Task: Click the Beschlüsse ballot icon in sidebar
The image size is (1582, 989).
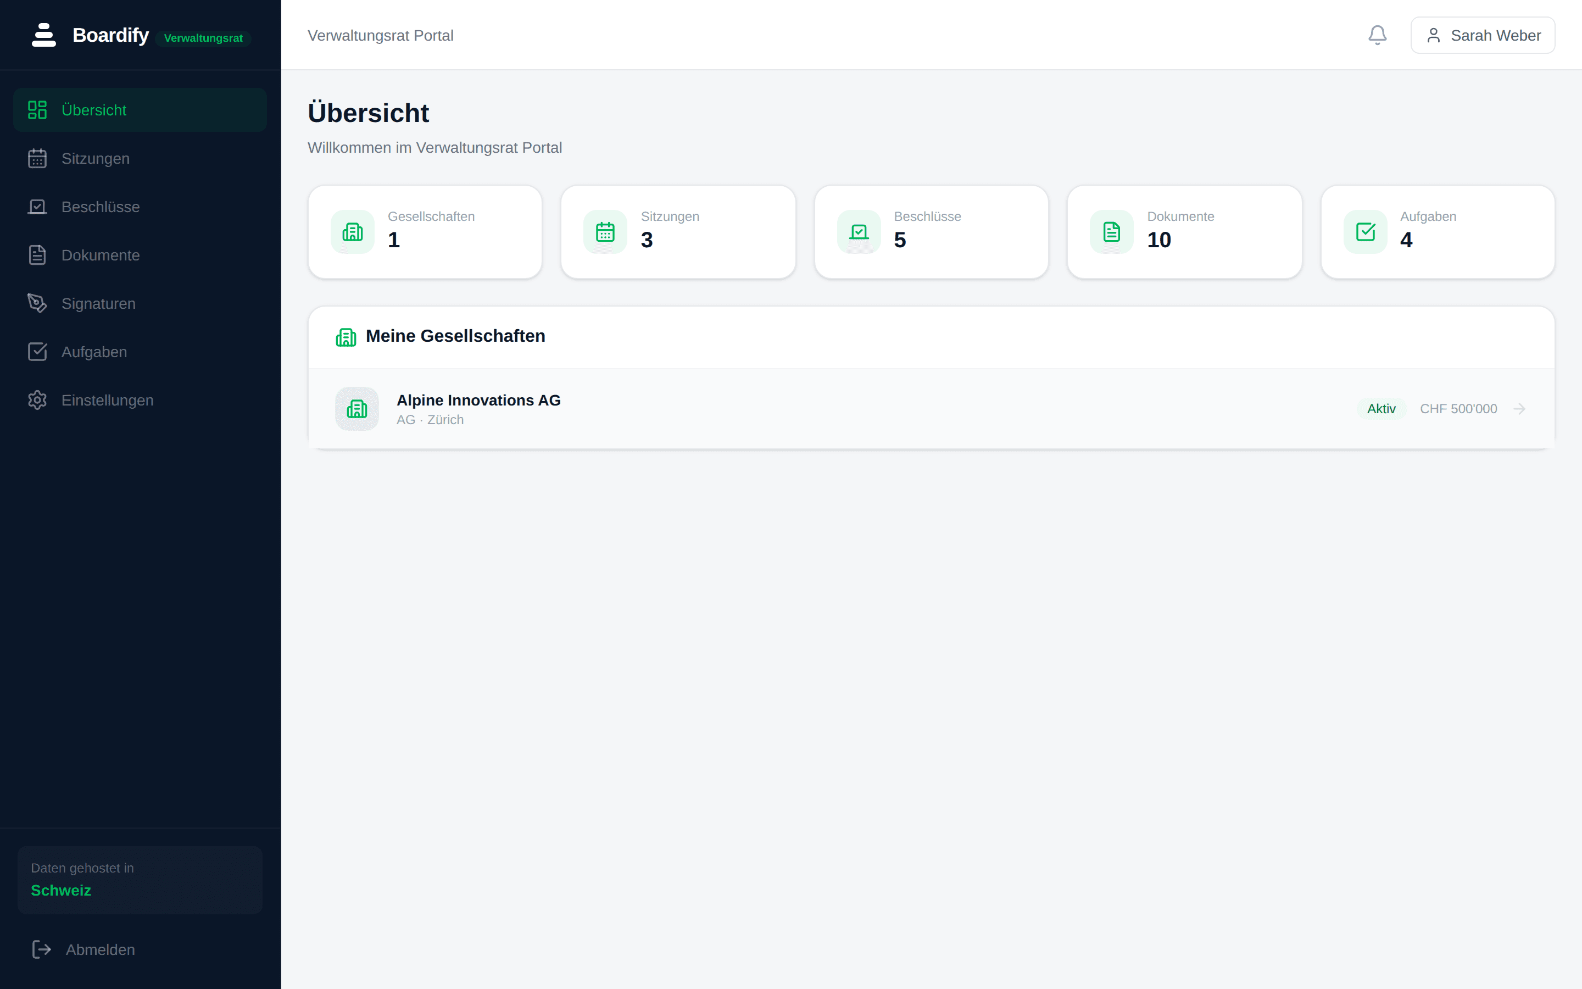Action: (x=37, y=207)
